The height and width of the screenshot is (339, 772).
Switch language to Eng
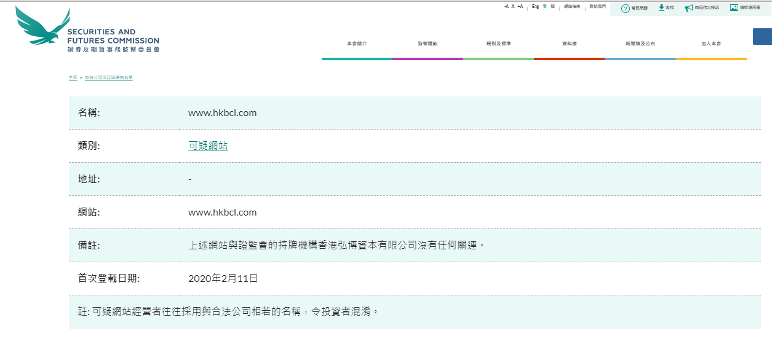click(x=535, y=6)
